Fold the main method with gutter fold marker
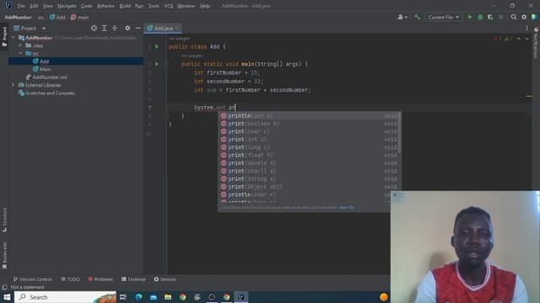 point(166,64)
